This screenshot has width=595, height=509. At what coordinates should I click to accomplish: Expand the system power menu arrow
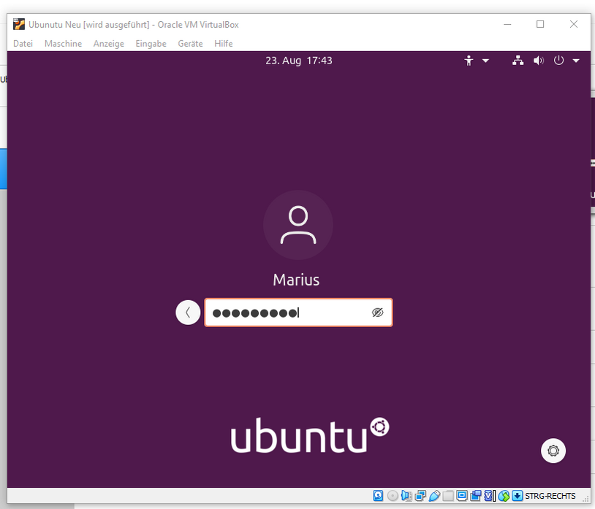click(x=576, y=61)
